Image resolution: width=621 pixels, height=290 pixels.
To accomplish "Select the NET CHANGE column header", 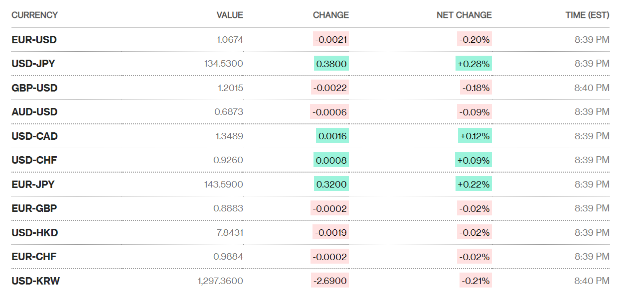I will pyautogui.click(x=464, y=15).
